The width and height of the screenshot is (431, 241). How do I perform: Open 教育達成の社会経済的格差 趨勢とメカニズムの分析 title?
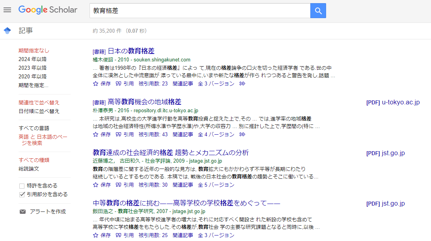click(171, 153)
